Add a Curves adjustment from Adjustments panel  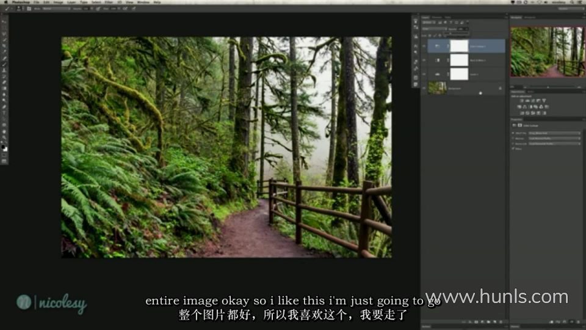(533, 101)
